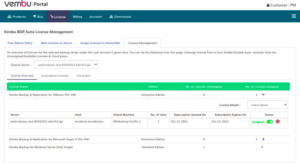Click the 'Oct 13, 2021' start date
This screenshot has height=164, width=300.
[179, 121]
